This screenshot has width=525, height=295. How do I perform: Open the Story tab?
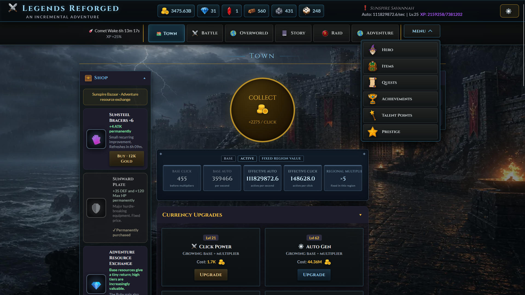coord(293,33)
